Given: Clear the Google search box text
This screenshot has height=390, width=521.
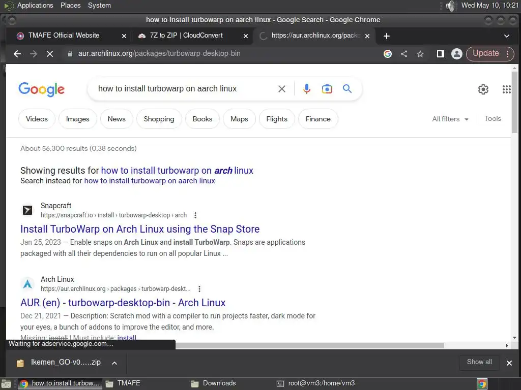Looking at the screenshot, I should (282, 89).
